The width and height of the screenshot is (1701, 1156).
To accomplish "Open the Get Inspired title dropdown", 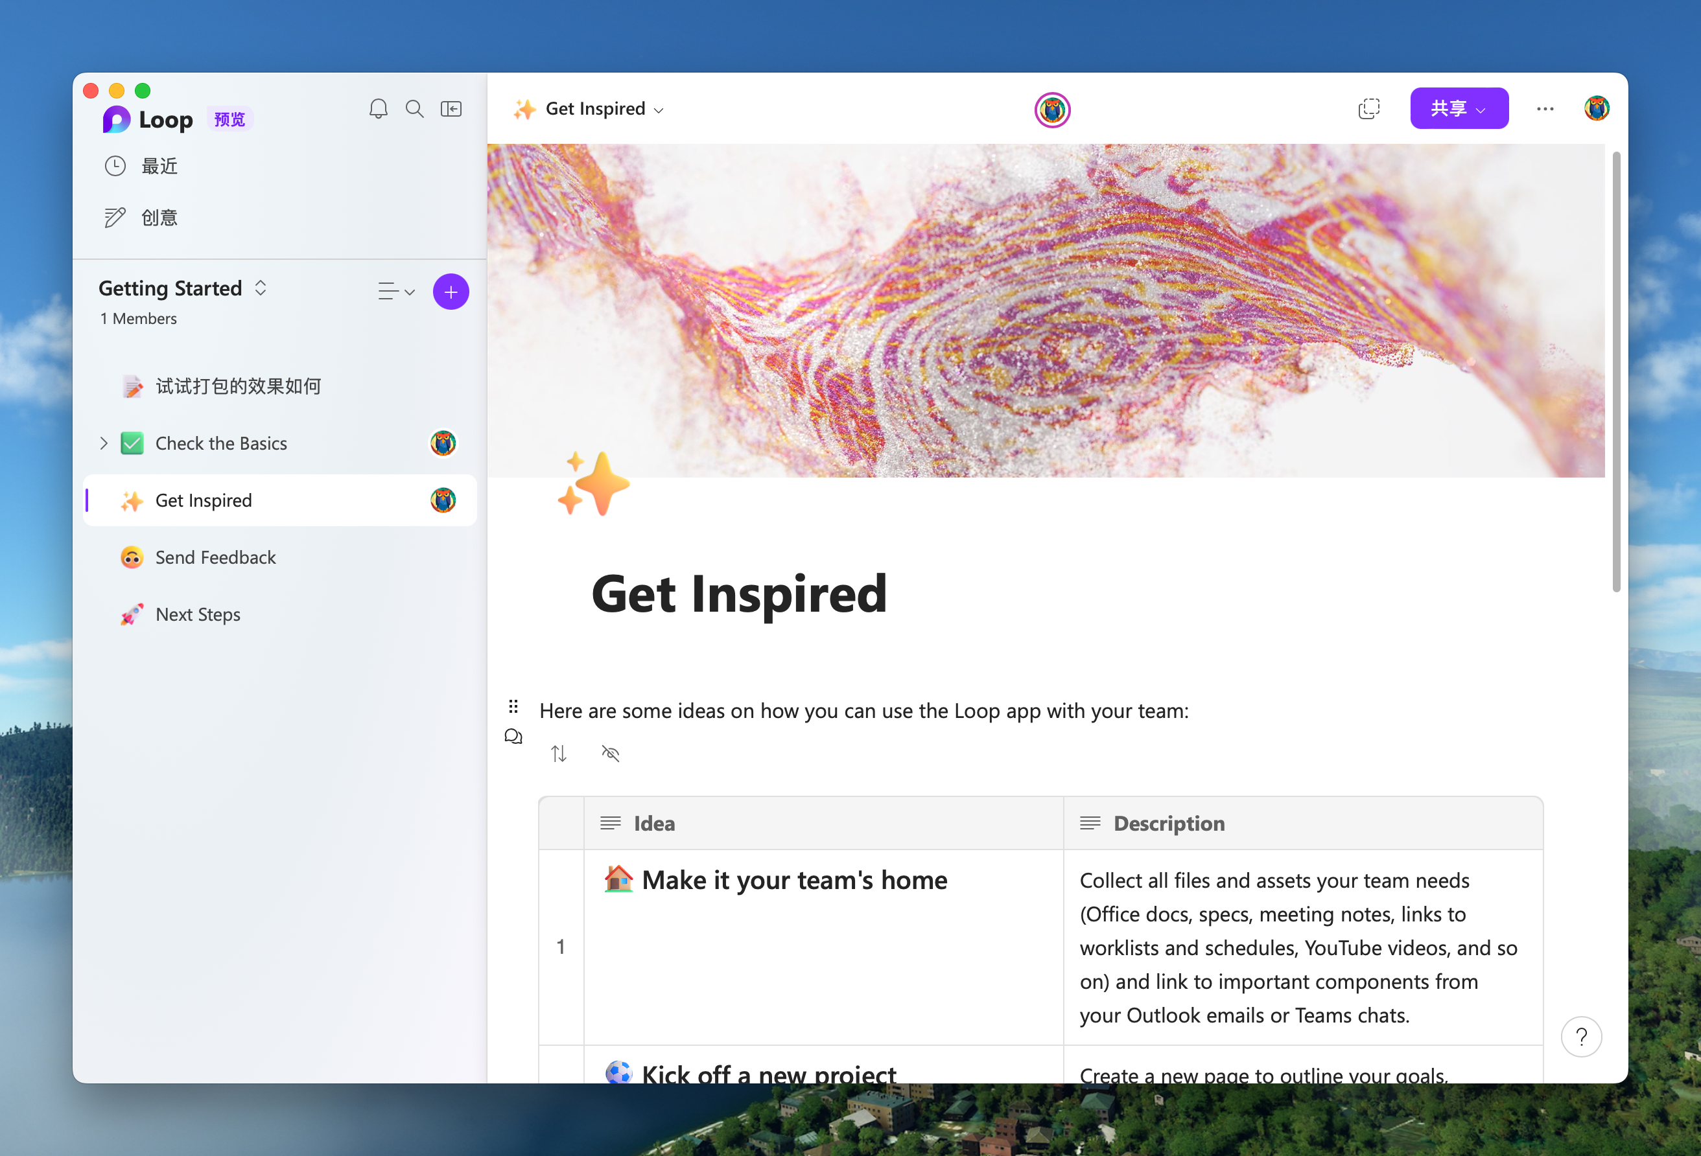I will click(x=658, y=110).
